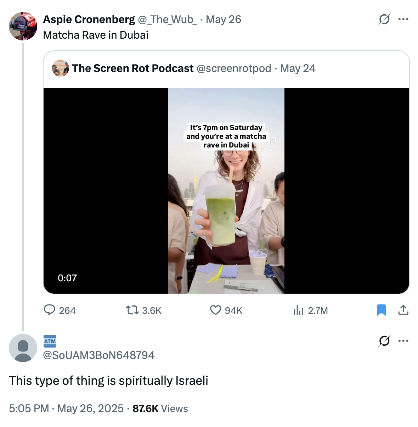Open the reply author's default avatar
Viewport: 418px width, 427px height.
pos(23,348)
